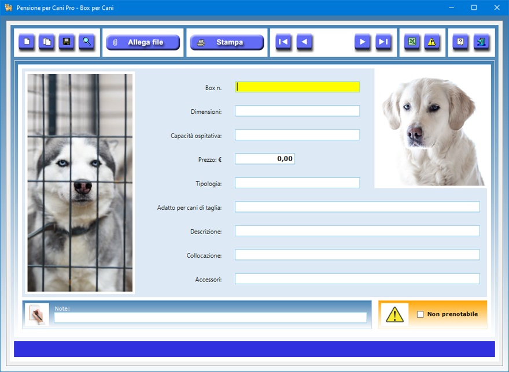Click the Collocazione input field
Image resolution: width=509 pixels, height=372 pixels.
357,255
